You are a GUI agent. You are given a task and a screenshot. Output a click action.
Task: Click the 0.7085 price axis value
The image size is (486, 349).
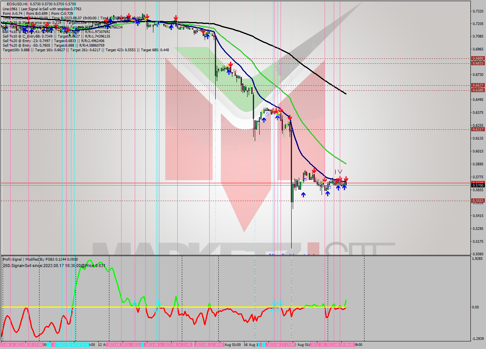point(478,36)
